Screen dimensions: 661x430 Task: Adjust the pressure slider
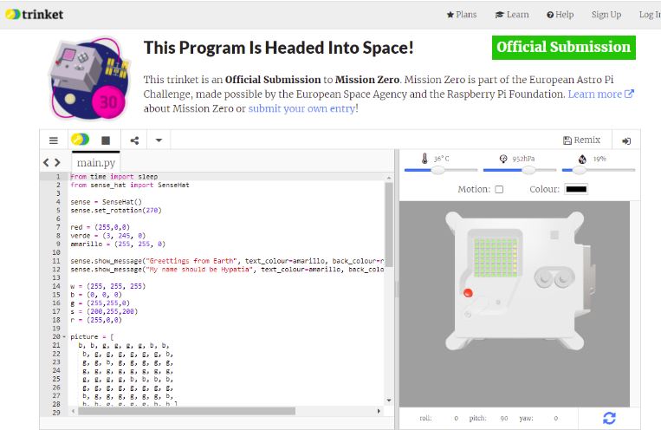pos(528,170)
